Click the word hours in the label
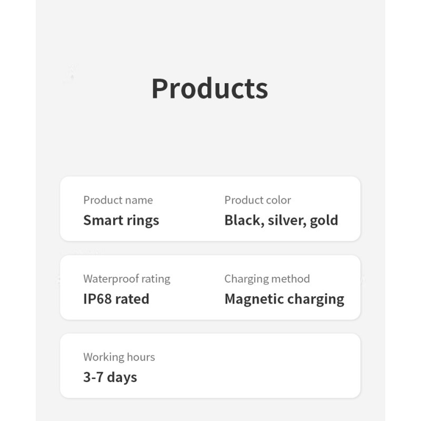This screenshot has width=421, height=421. click(x=139, y=357)
